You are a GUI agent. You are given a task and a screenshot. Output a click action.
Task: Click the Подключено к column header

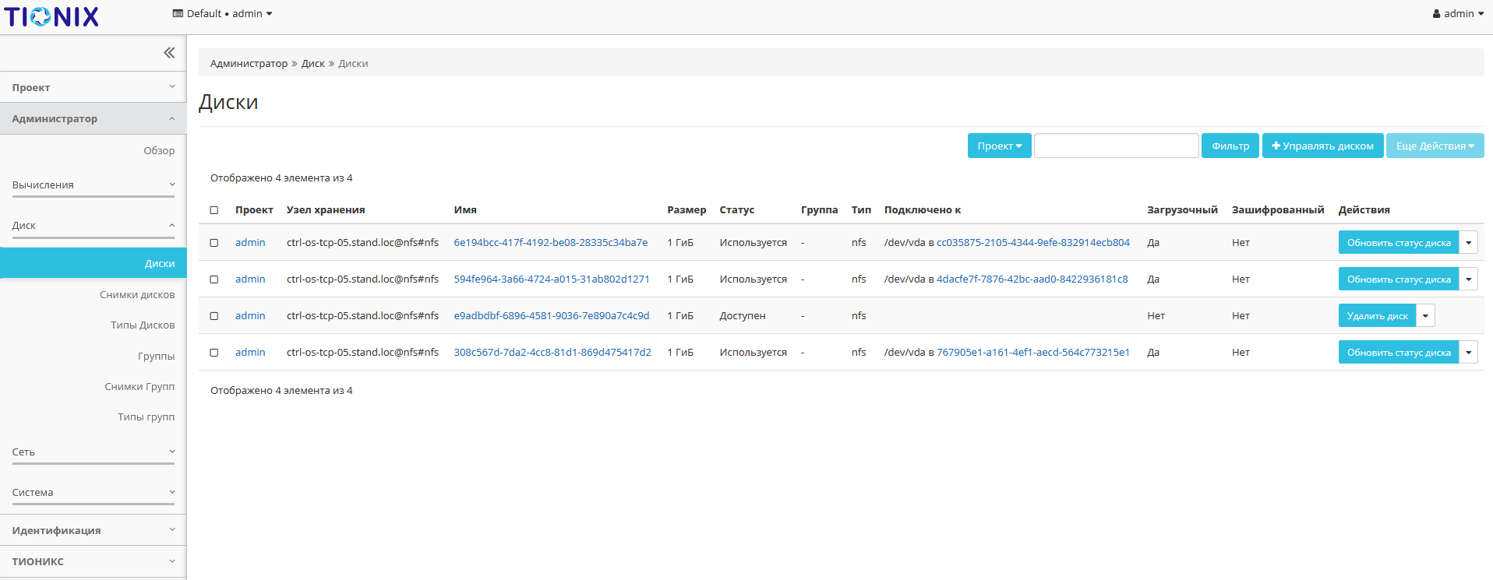(923, 209)
